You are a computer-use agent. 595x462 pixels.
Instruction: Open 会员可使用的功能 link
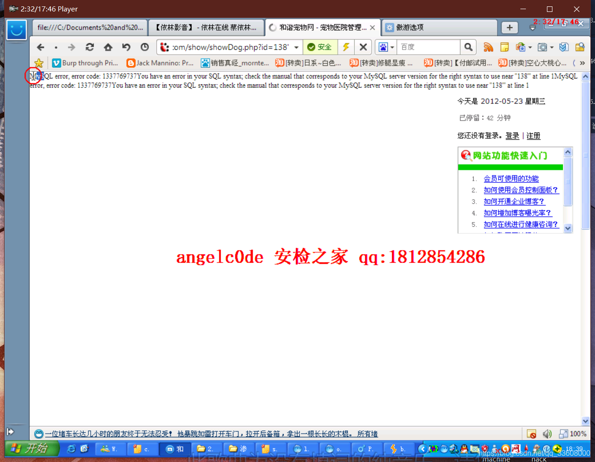(511, 179)
